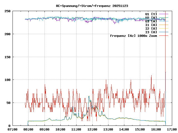Click the 12:00 x-axis tick label
This screenshot has height=133, width=178.
click(92, 129)
